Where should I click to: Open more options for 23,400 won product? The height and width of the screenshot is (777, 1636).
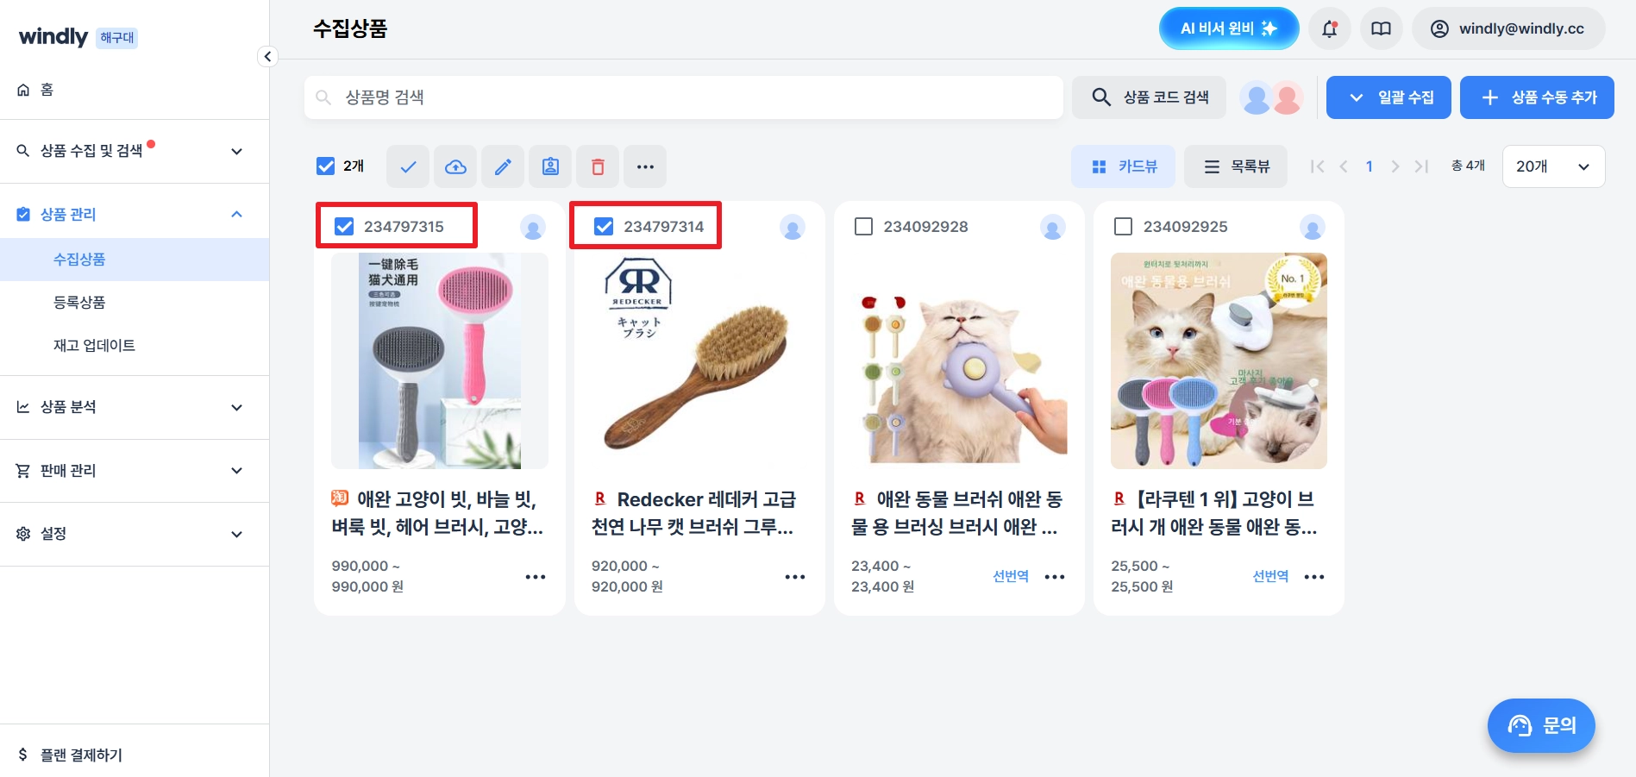click(1055, 577)
